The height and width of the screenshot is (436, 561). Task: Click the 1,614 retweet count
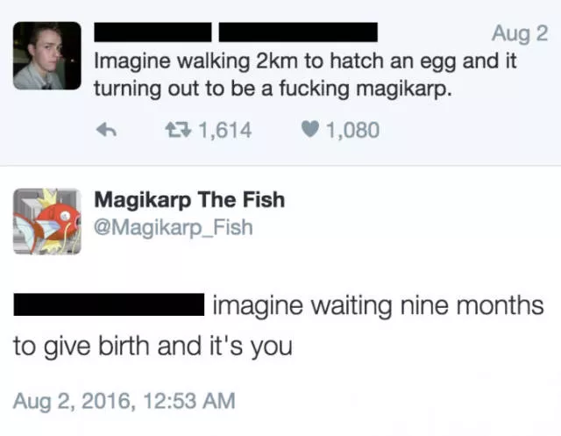coord(225,131)
